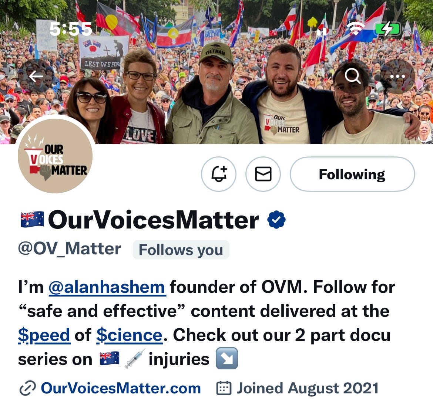
Task: Open the OurVoicesMatter.com website link
Action: (121, 388)
